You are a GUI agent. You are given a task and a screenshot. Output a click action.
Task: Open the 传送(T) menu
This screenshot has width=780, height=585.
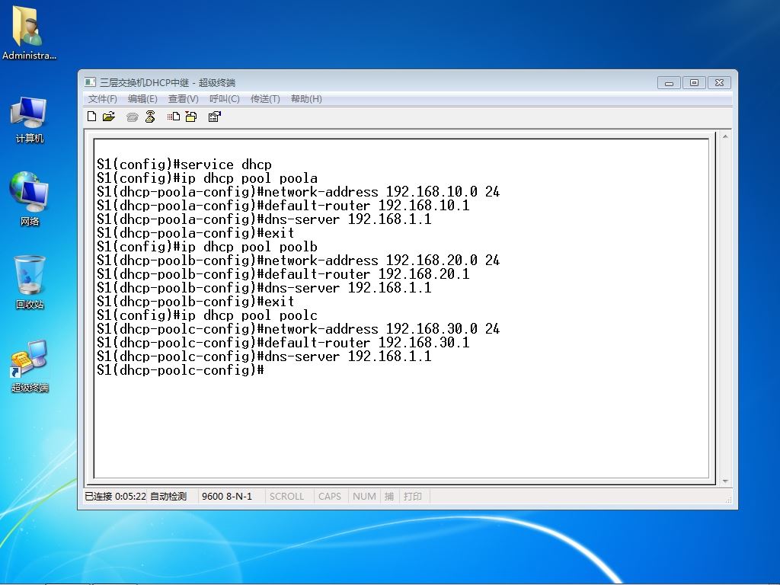tap(265, 99)
